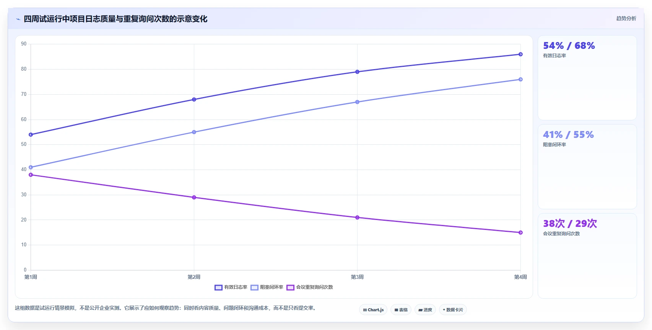Toggle the 有效日志率 legend item
The height and width of the screenshot is (330, 652).
pos(231,287)
